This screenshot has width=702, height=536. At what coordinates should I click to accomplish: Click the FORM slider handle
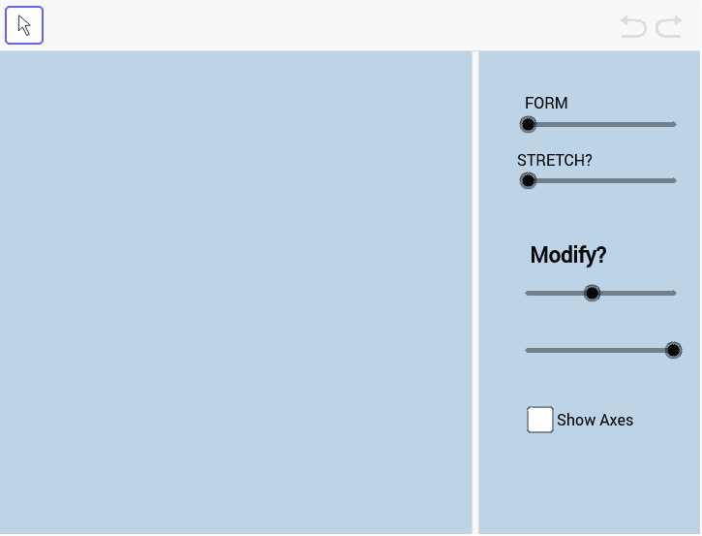pos(528,124)
